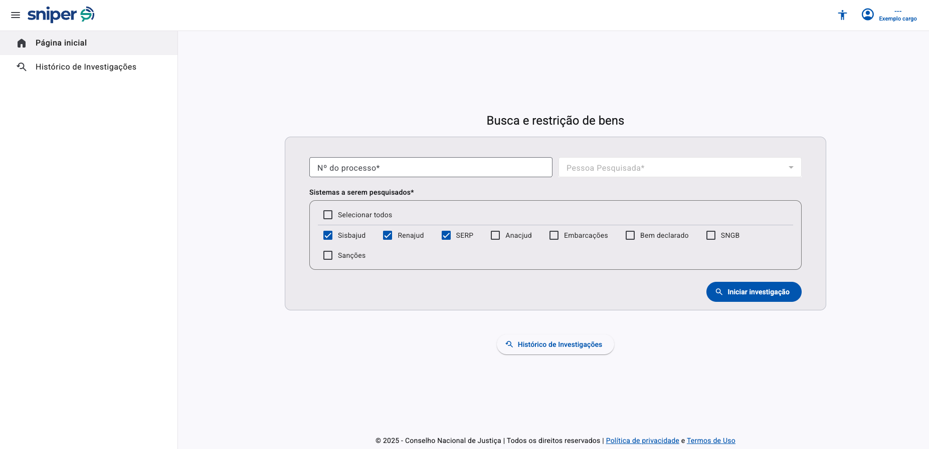Go to Página inicial in sidebar
Viewport: 929px width, 449px height.
coord(61,43)
